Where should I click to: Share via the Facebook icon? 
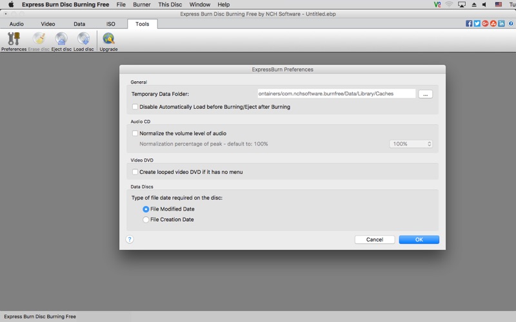tap(469, 23)
